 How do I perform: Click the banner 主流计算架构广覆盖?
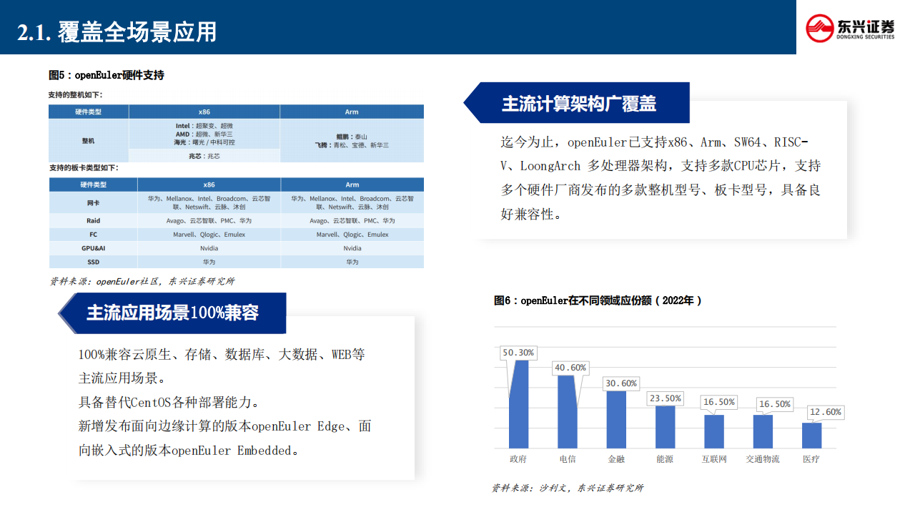578,103
